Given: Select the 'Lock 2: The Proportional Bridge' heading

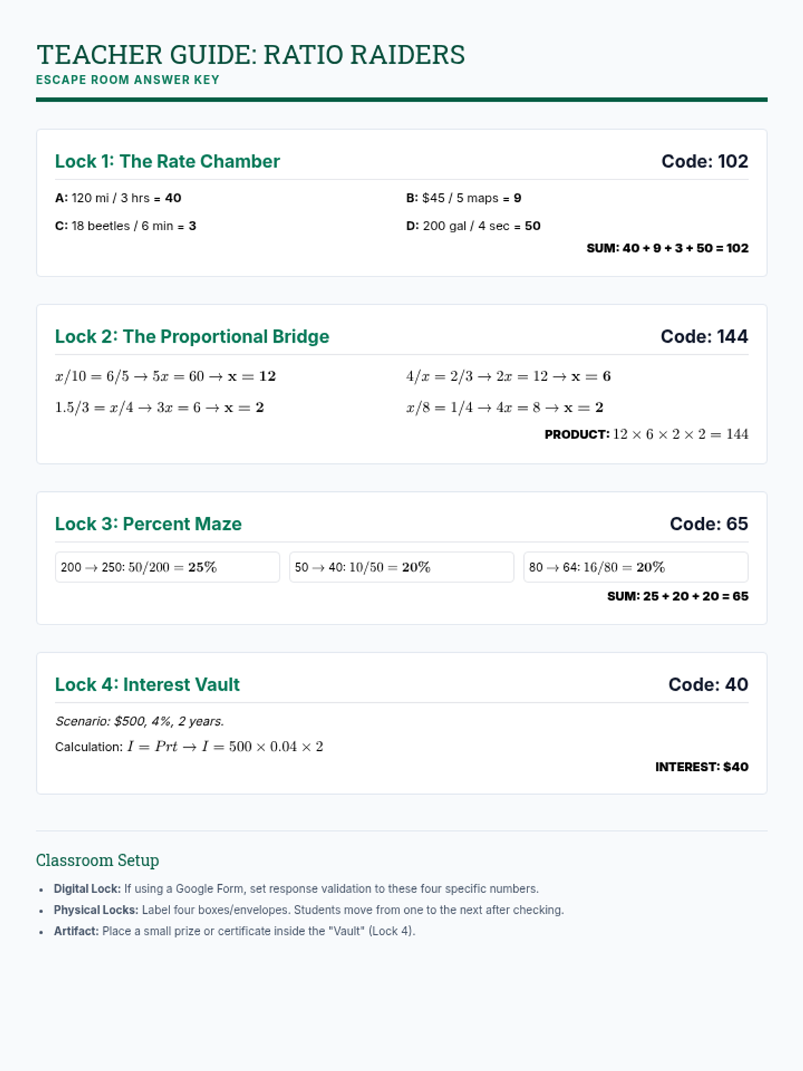Looking at the screenshot, I should (x=192, y=337).
